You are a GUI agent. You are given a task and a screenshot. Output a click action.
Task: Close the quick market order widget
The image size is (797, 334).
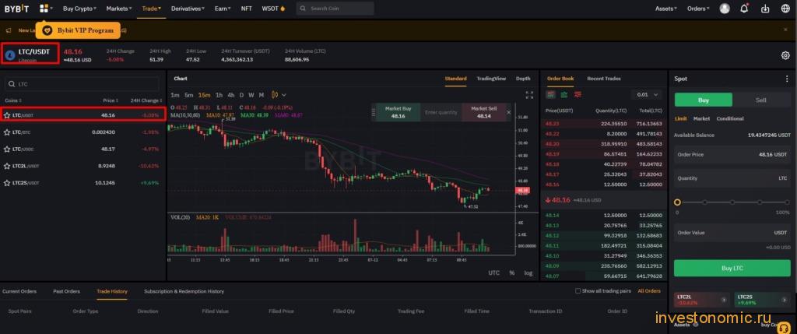pyautogui.click(x=509, y=112)
